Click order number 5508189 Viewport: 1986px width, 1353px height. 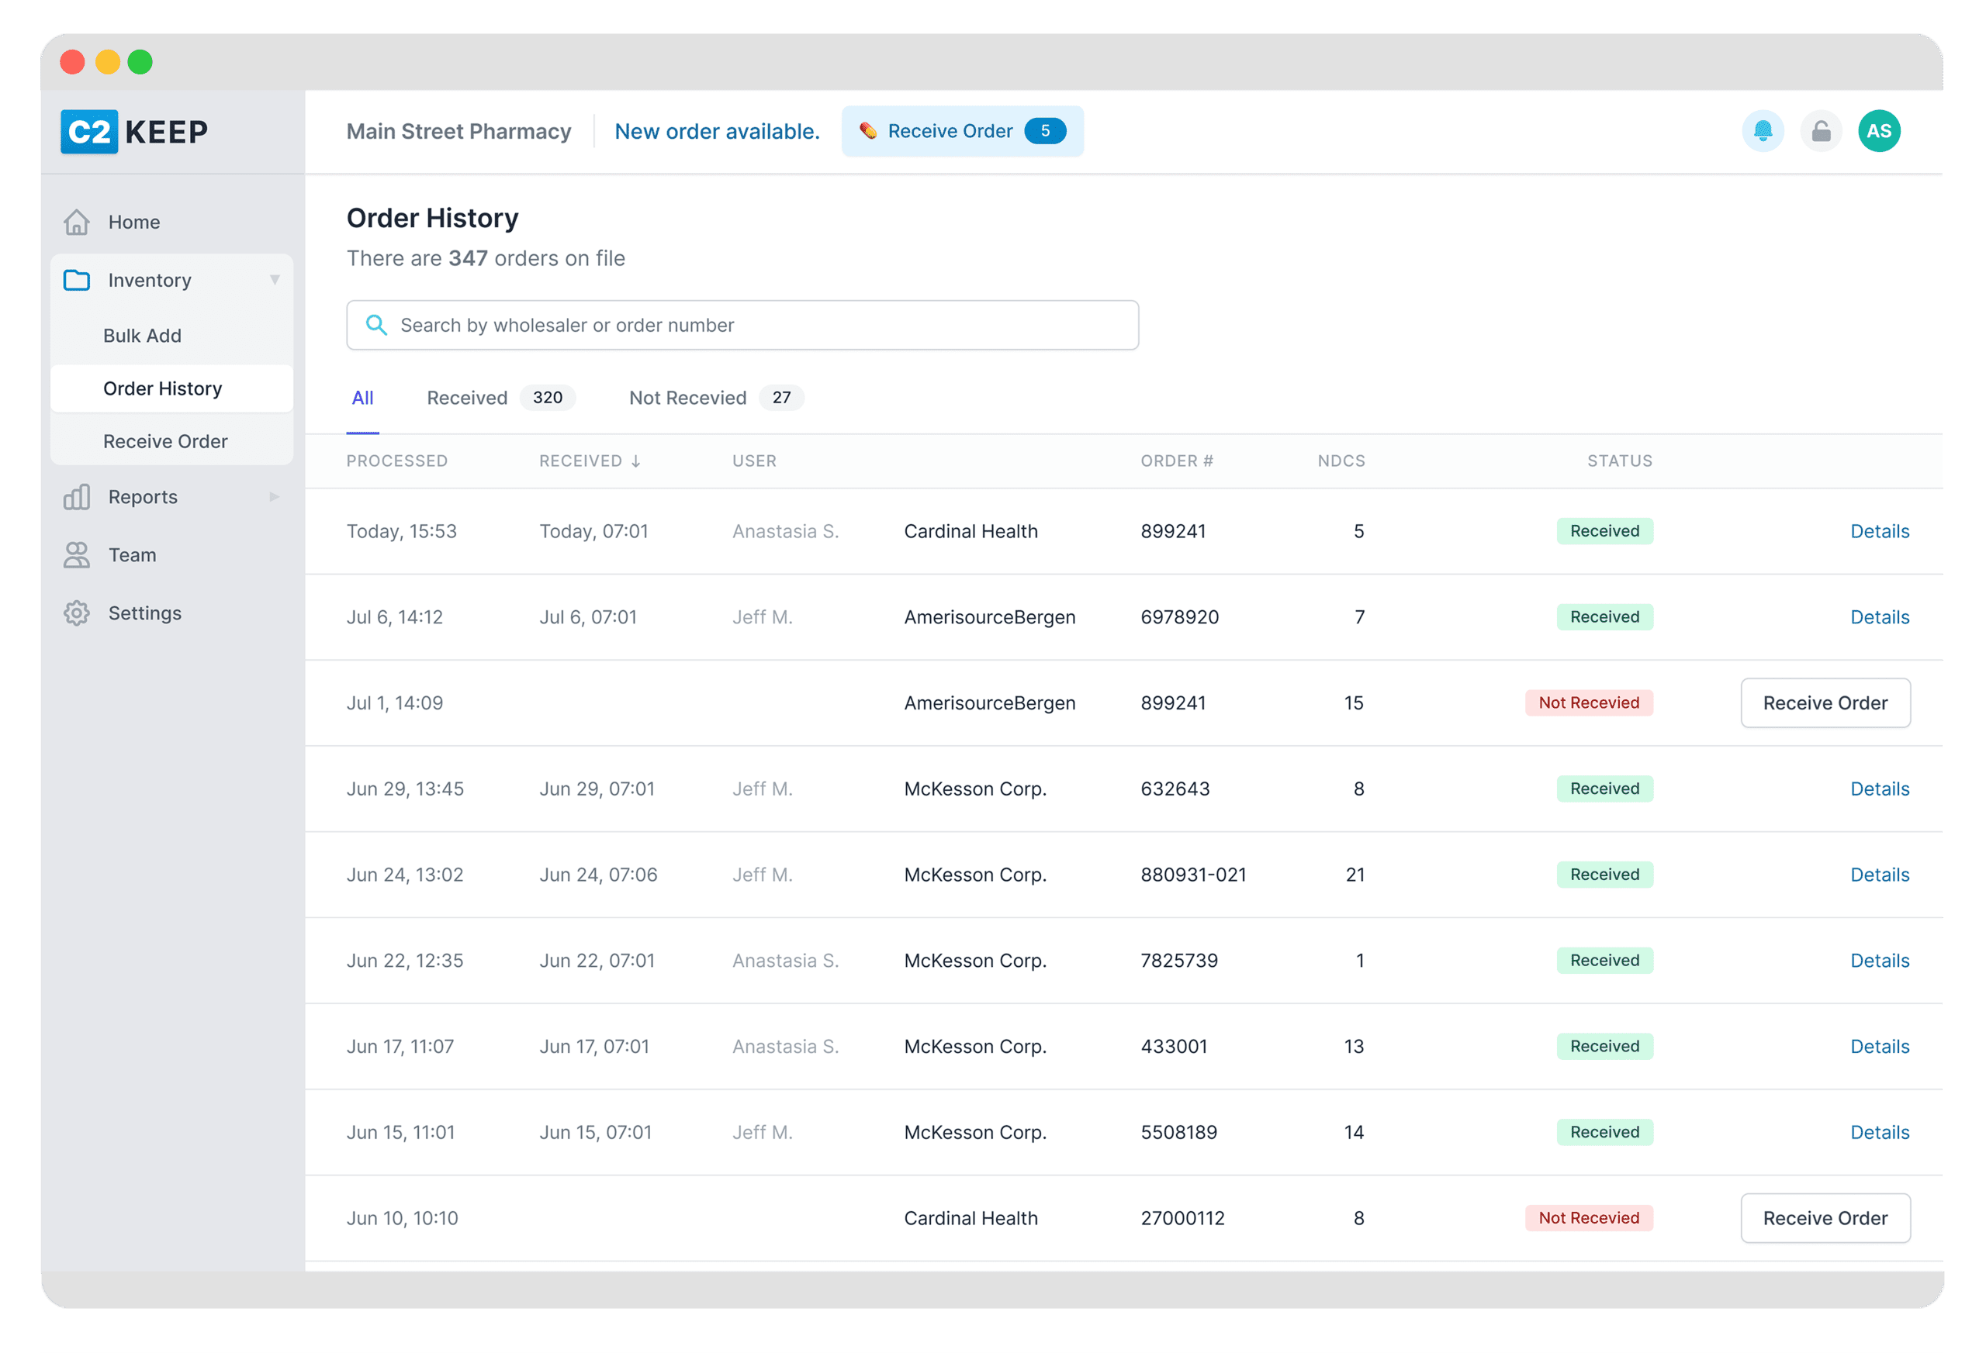[x=1178, y=1132]
